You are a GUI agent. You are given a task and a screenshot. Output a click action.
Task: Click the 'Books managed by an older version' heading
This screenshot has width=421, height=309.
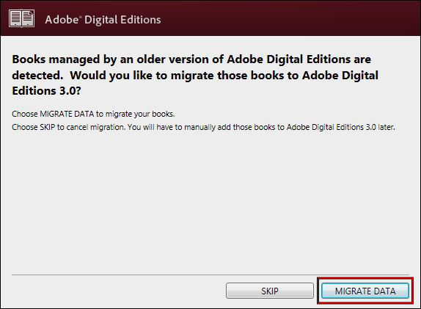pyautogui.click(x=191, y=59)
